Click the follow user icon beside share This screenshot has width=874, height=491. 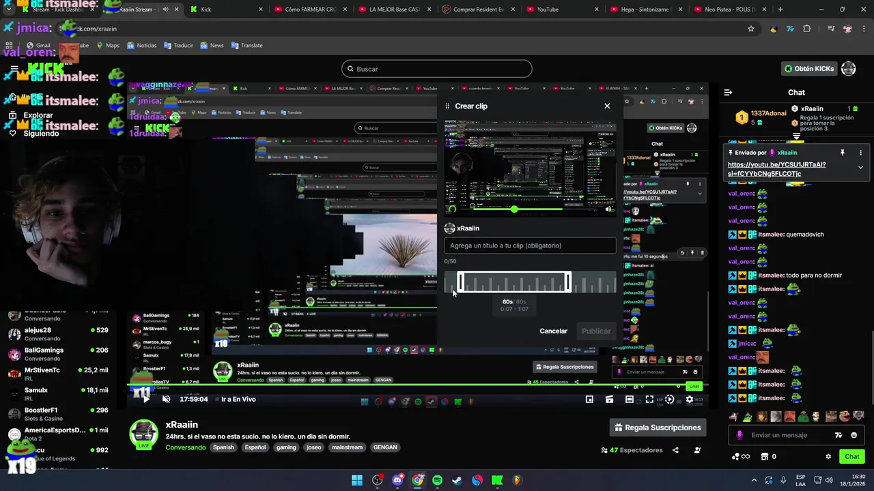(x=697, y=450)
